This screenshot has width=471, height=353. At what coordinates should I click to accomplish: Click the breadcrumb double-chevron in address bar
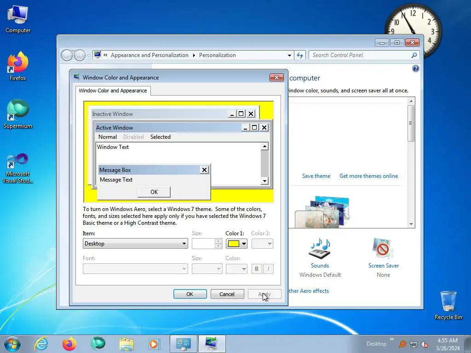click(x=105, y=55)
